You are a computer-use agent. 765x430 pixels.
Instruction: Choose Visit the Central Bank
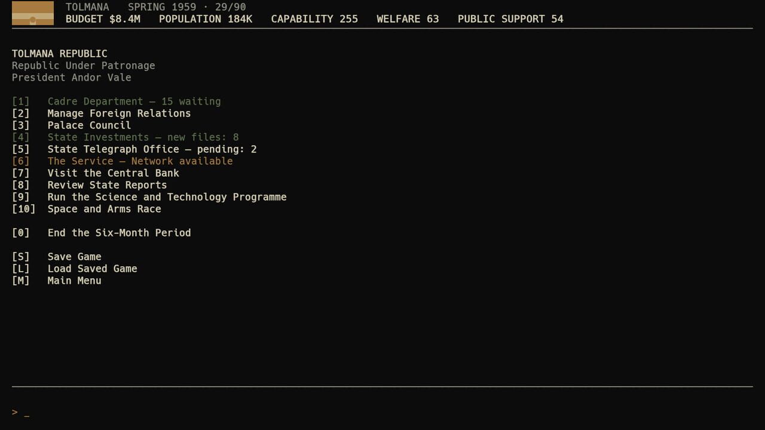click(x=96, y=173)
